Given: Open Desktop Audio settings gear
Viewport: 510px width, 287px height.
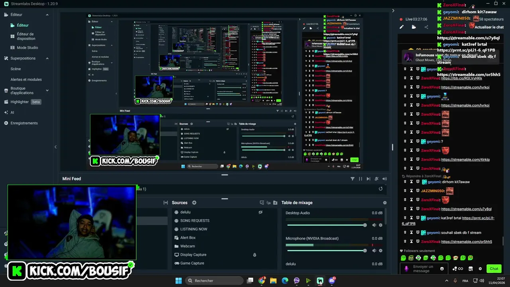Looking at the screenshot, I should (x=381, y=225).
